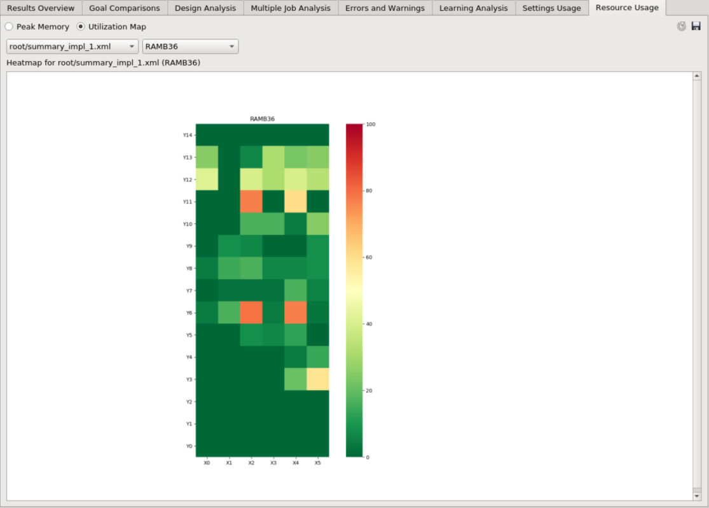
Task: Click the color scale bar near 60
Action: (355, 257)
